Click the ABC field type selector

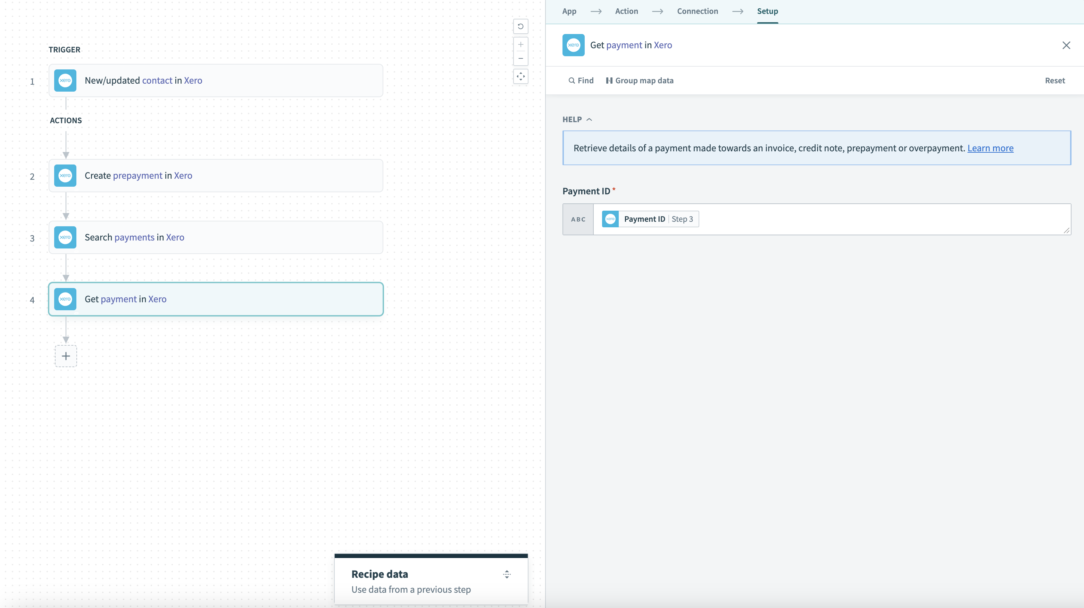[x=578, y=219]
